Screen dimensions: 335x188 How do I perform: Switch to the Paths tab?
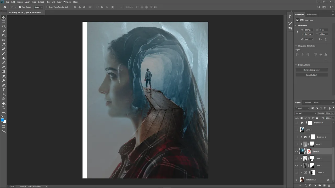[x=316, y=102]
